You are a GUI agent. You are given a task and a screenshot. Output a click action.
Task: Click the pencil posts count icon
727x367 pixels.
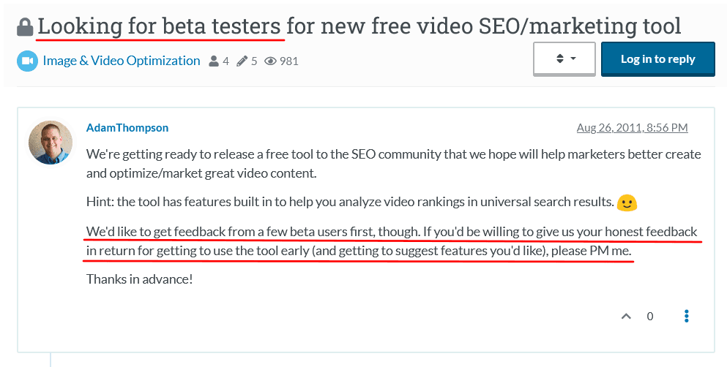point(242,61)
